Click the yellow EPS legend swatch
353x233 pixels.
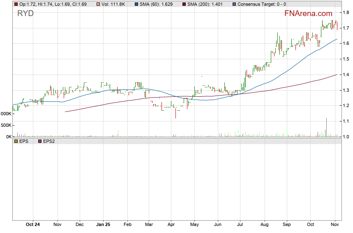pos(16,141)
